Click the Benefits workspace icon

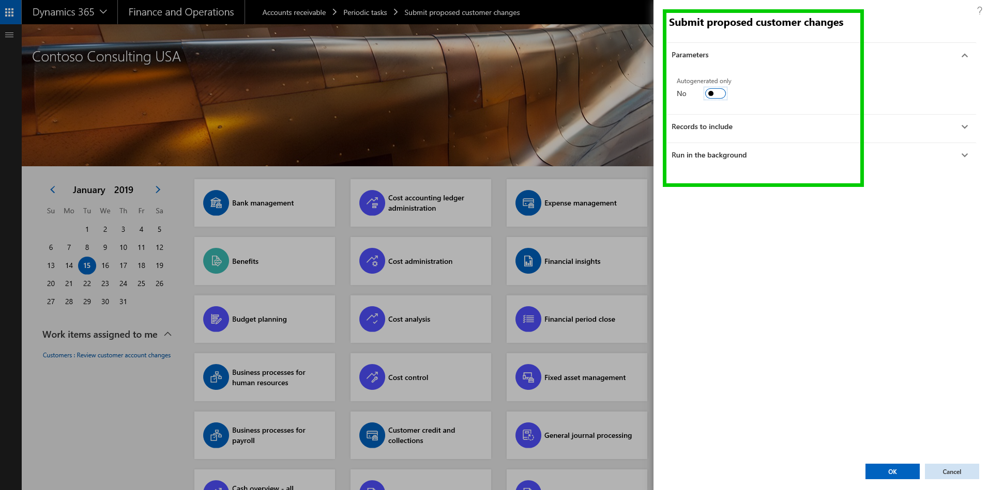216,261
